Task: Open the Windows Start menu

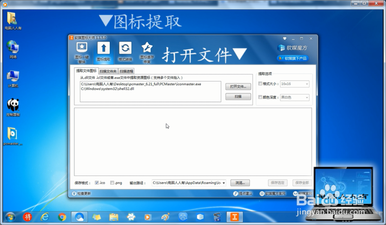Action: click(x=10, y=217)
